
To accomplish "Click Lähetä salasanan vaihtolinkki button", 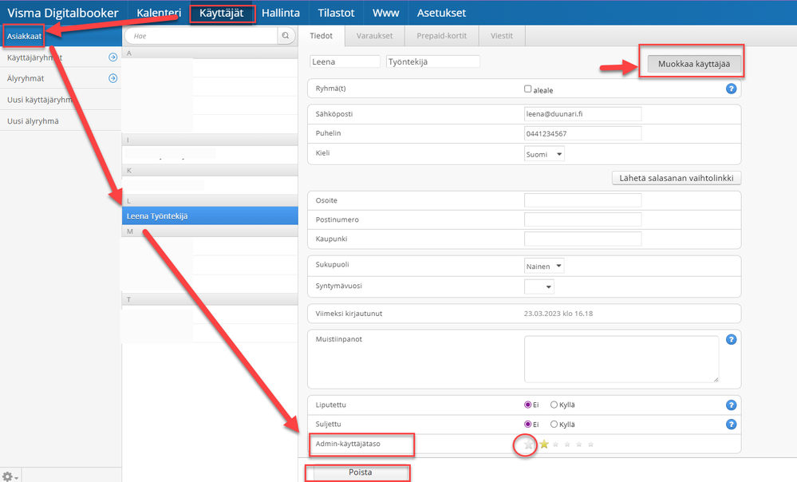I will (x=677, y=178).
